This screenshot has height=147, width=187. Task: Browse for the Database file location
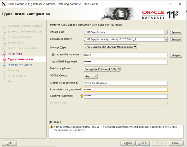[176, 55]
